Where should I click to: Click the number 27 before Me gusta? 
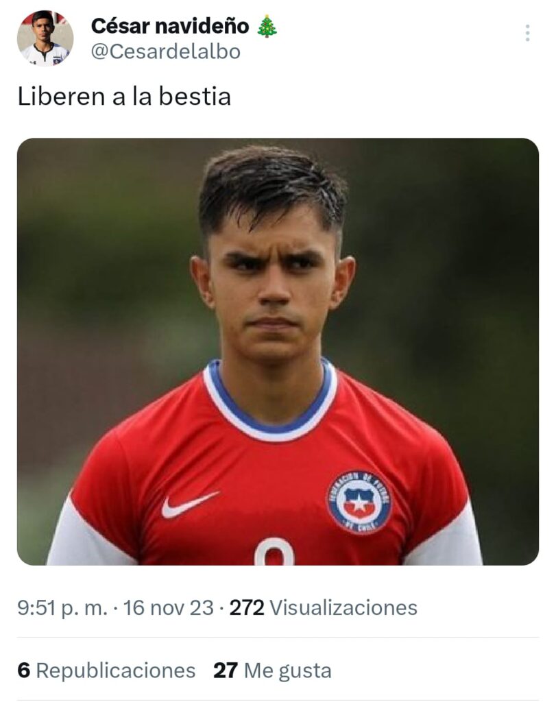tap(225, 670)
